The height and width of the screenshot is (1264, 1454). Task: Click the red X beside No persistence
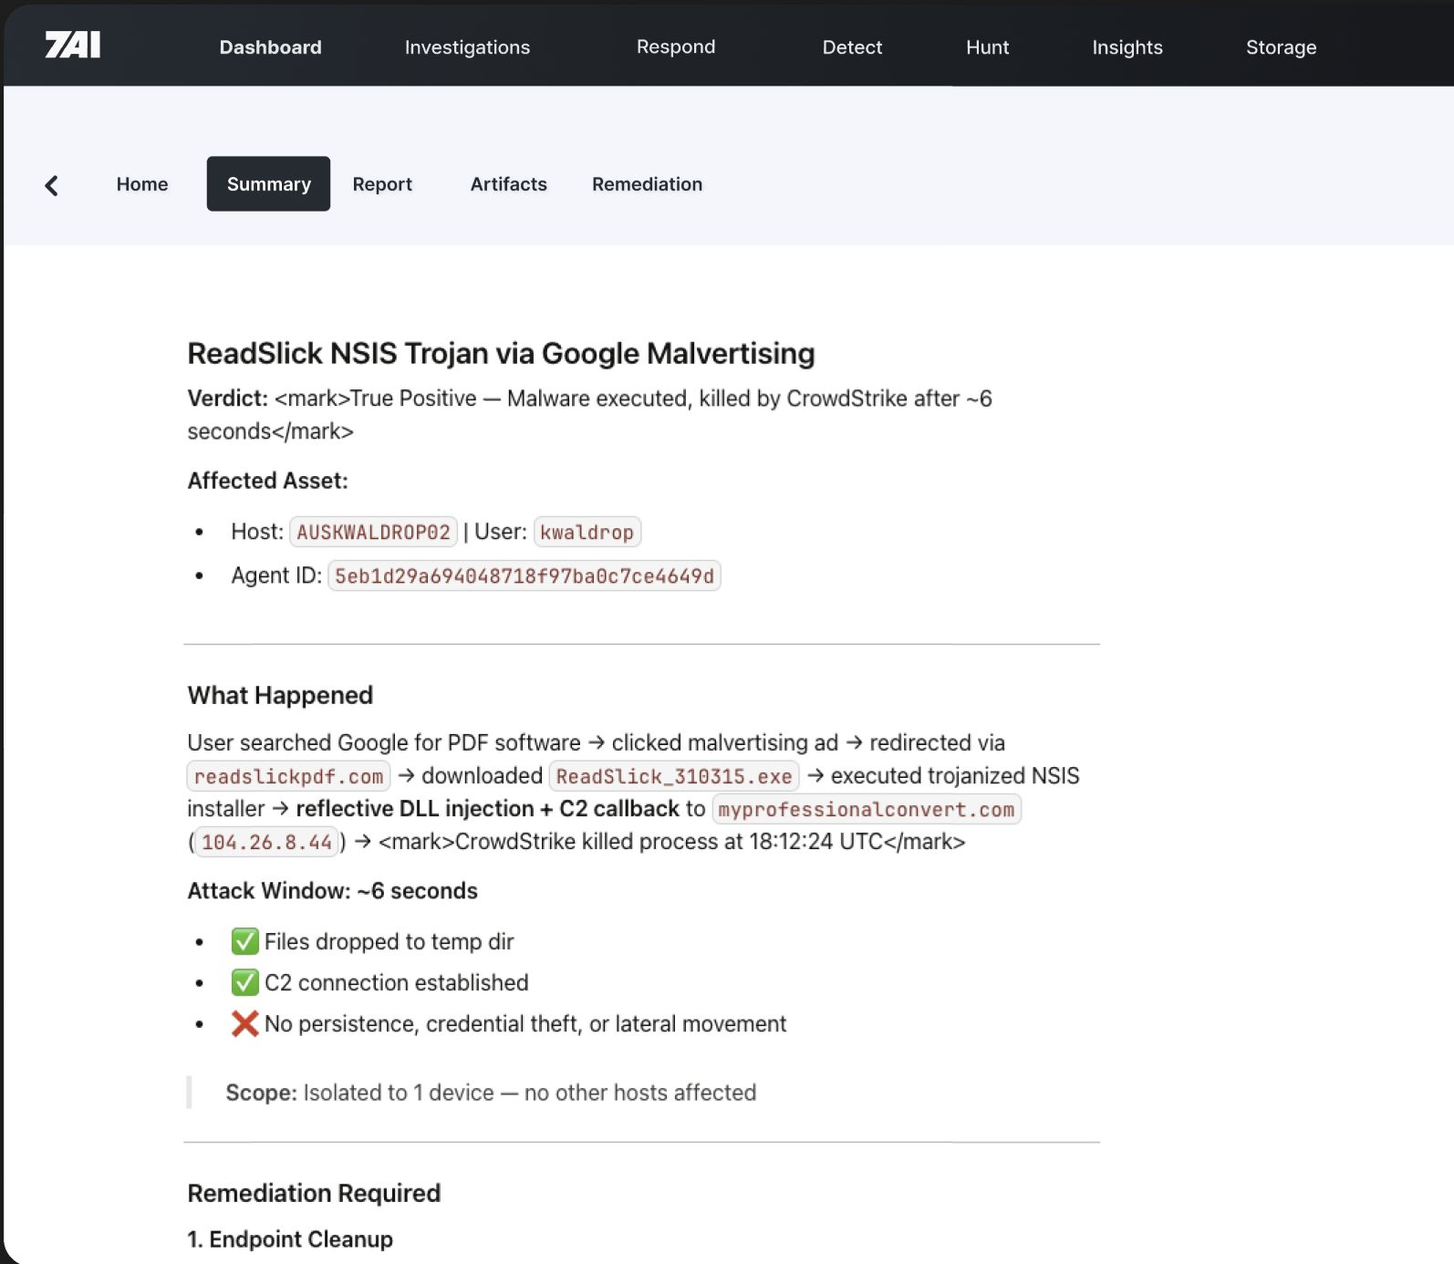(x=244, y=1023)
